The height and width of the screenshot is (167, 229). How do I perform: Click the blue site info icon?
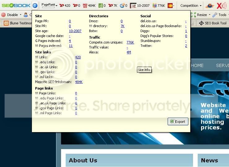pyautogui.click(x=35, y=6)
